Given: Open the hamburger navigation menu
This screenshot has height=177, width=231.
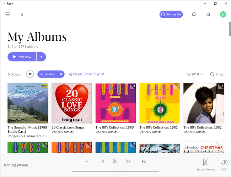Looking at the screenshot, I should (x=7, y=15).
